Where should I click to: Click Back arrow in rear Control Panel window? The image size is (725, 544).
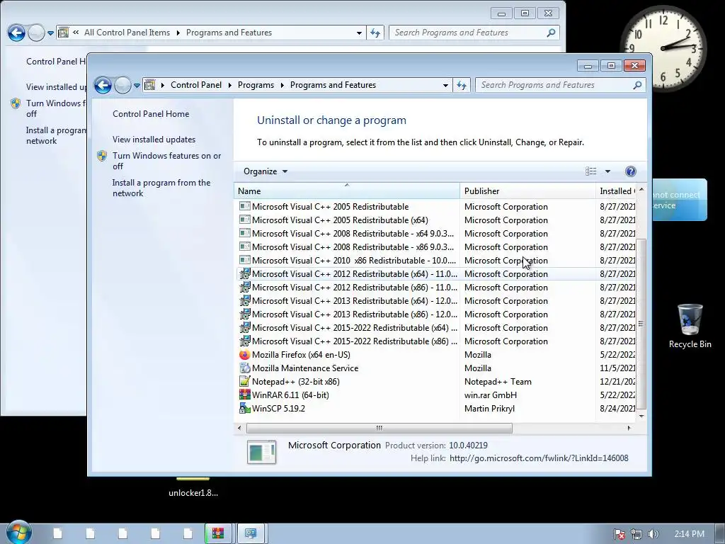click(17, 33)
